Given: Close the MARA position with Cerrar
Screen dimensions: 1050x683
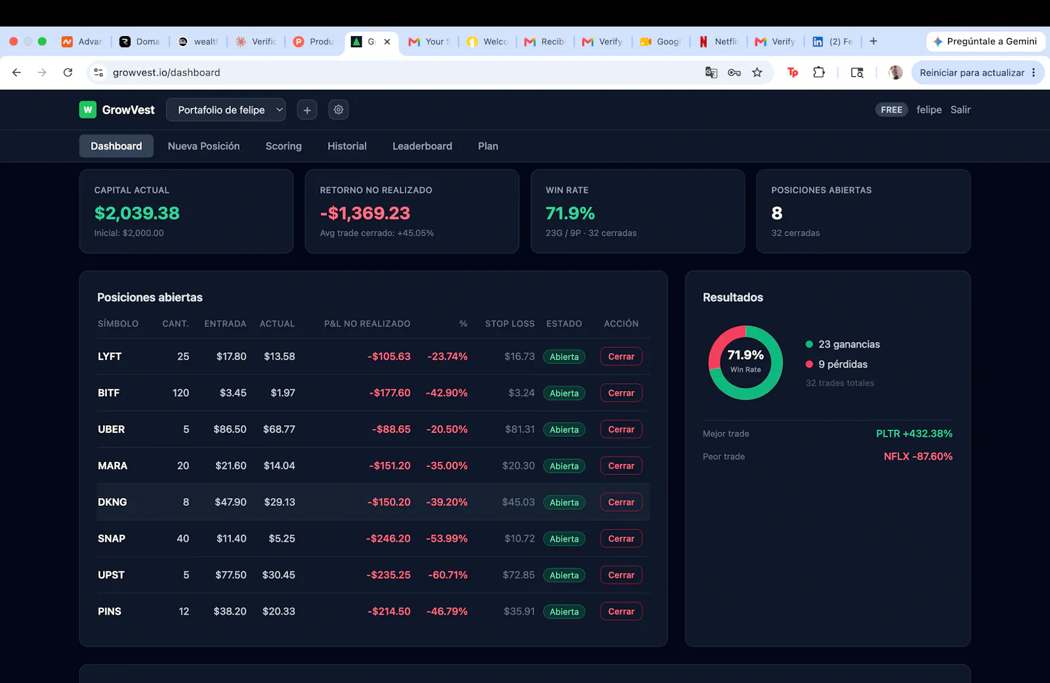Looking at the screenshot, I should [x=621, y=466].
